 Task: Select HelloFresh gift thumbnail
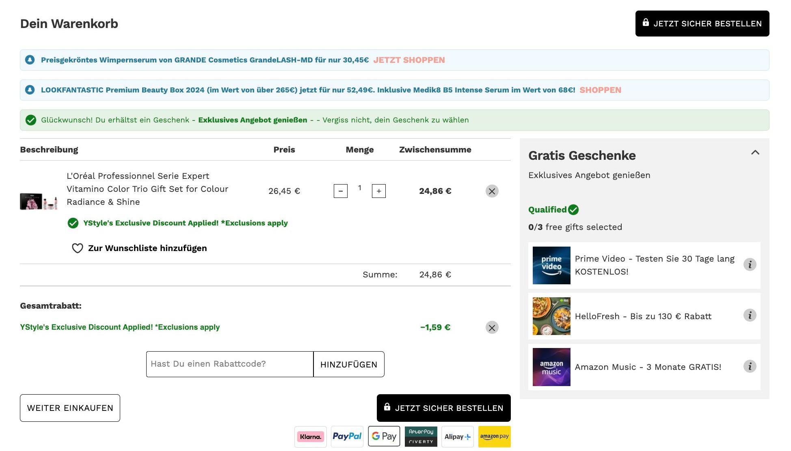551,316
